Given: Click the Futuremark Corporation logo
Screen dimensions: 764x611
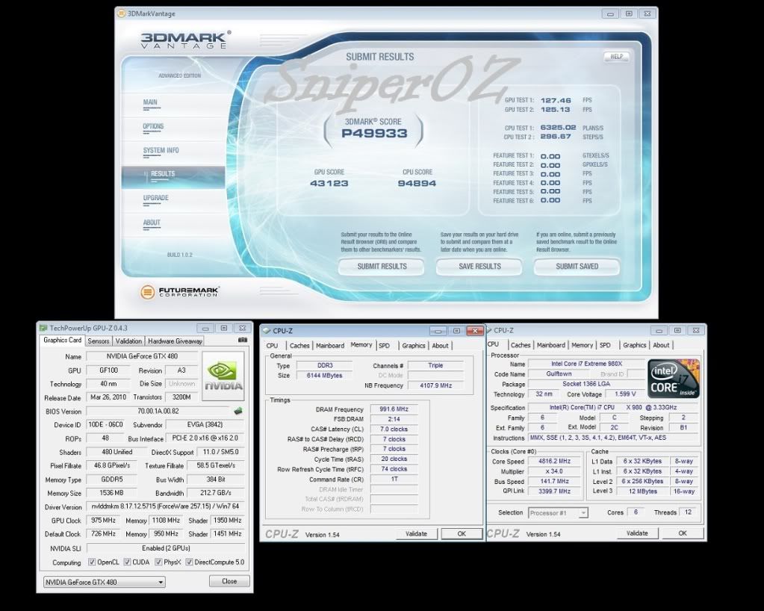Looking at the screenshot, I should click(180, 291).
